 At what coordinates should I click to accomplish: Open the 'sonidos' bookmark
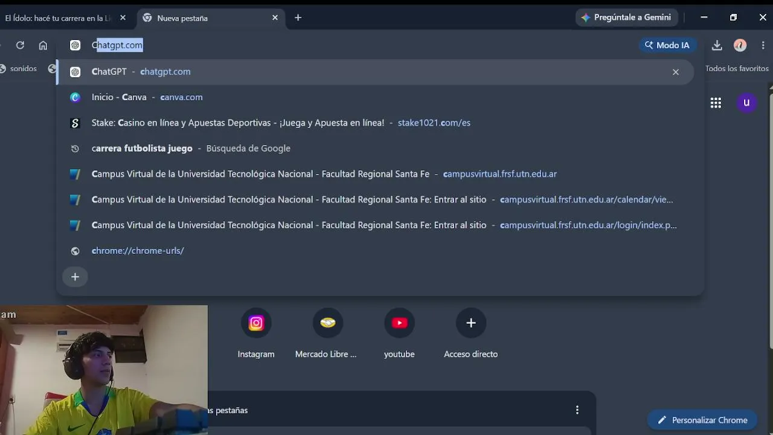(19, 69)
